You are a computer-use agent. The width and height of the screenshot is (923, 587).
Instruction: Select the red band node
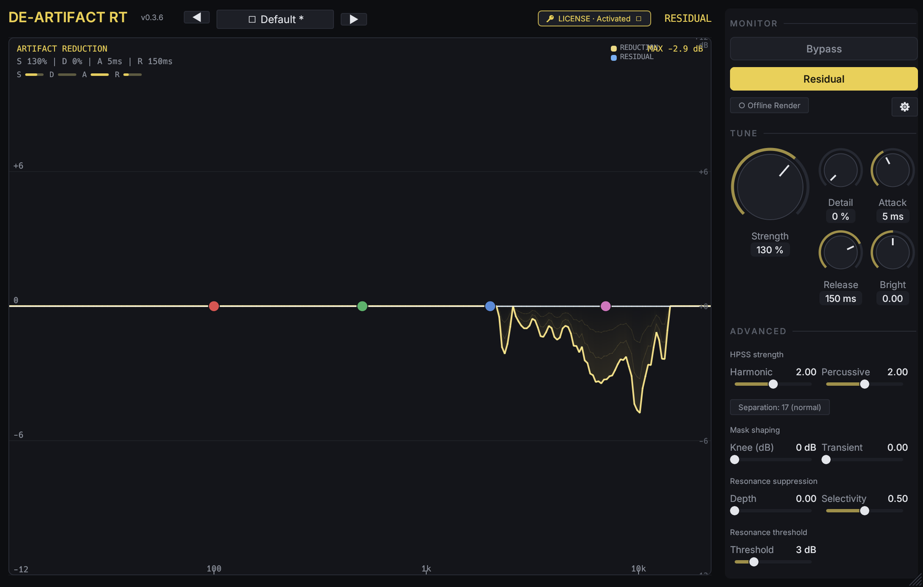click(x=214, y=306)
